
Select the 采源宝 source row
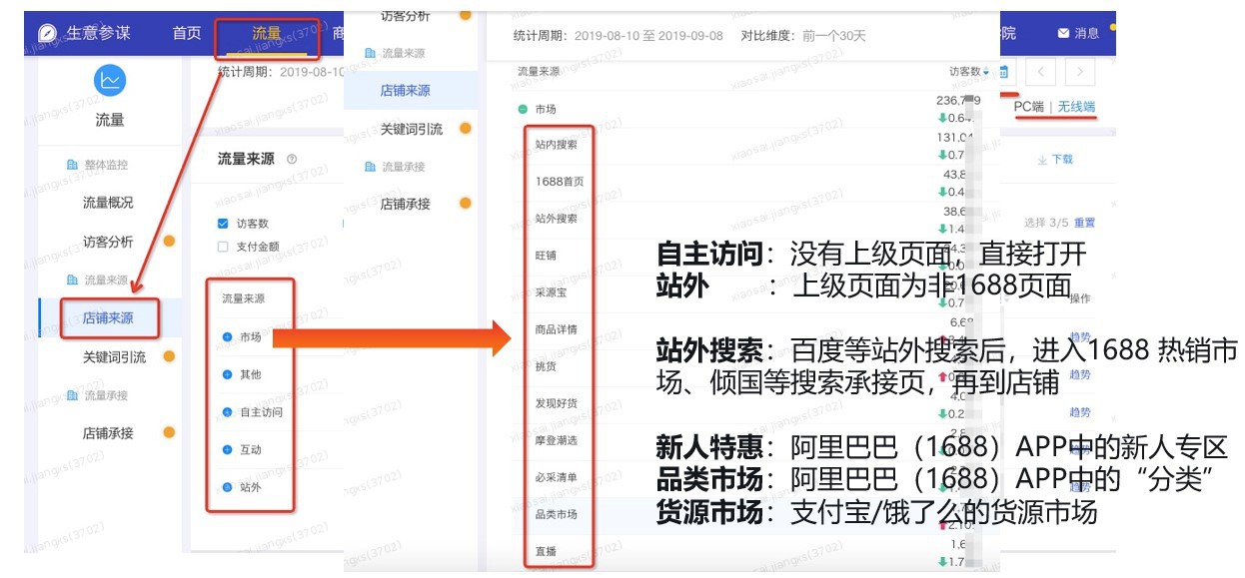point(551,292)
